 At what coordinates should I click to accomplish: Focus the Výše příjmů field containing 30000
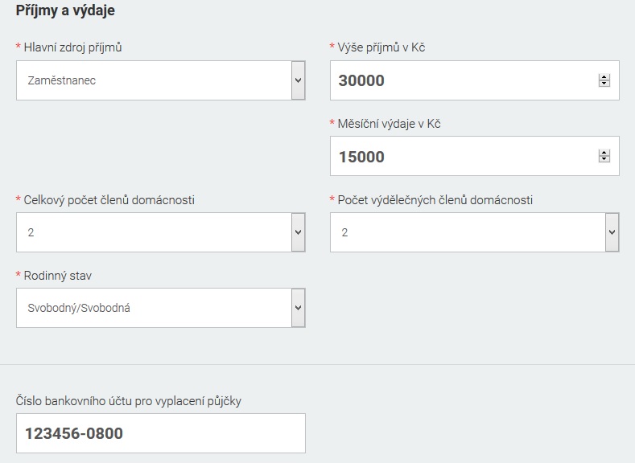475,80
